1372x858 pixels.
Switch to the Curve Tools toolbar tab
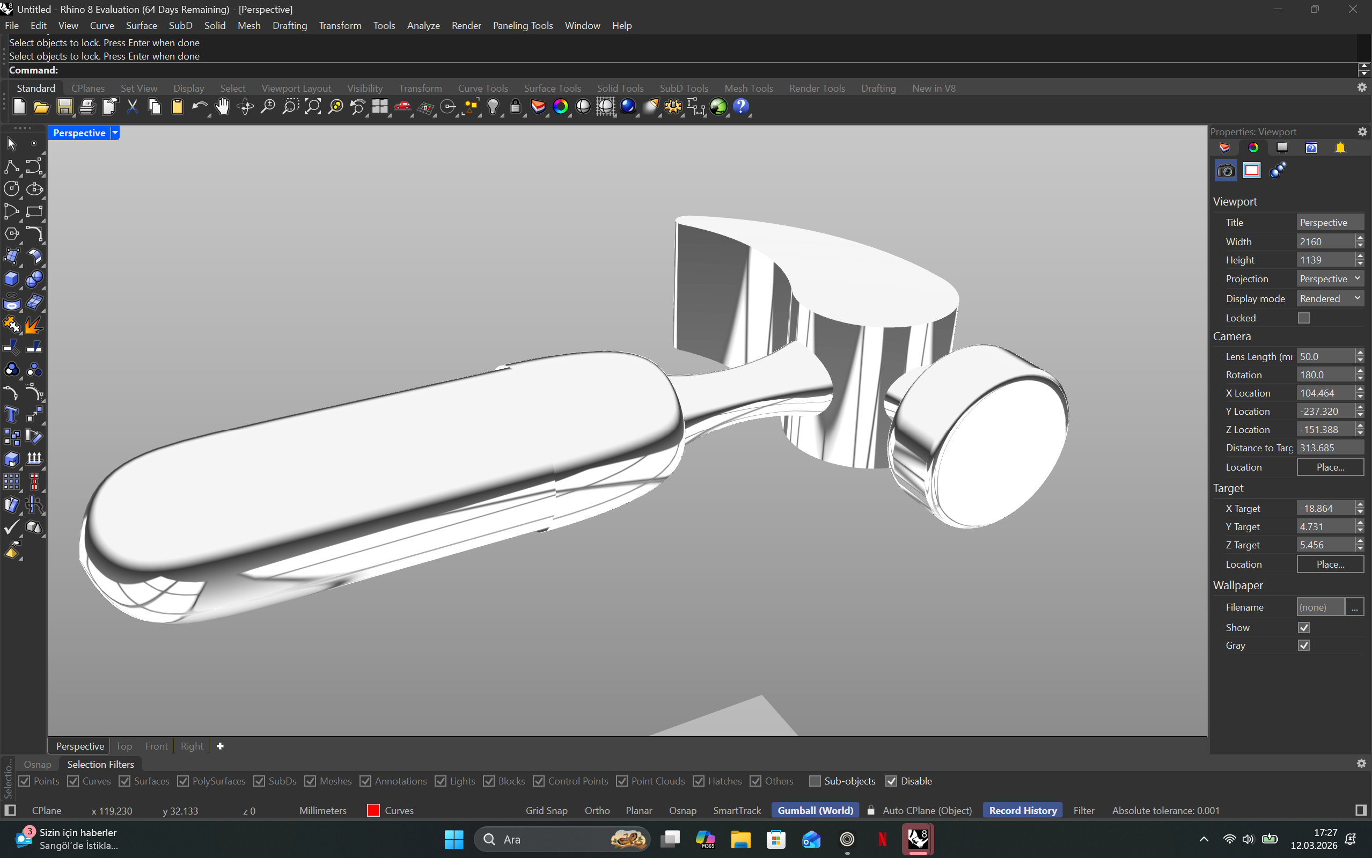coord(482,88)
